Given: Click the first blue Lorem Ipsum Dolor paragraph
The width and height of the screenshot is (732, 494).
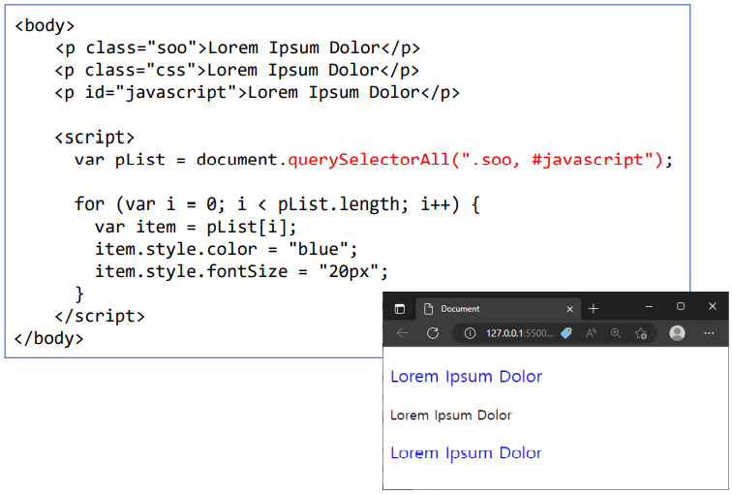Looking at the screenshot, I should [x=466, y=377].
